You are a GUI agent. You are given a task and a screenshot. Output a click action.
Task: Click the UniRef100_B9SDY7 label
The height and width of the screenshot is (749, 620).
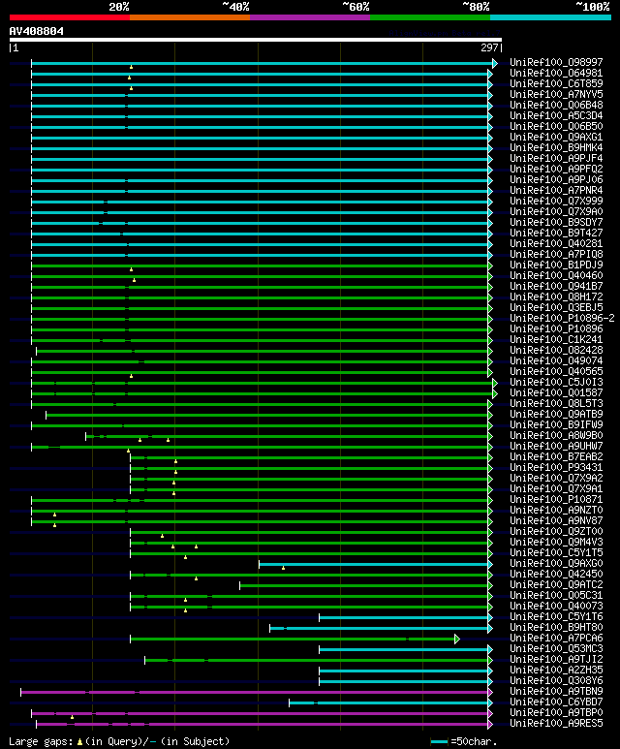(x=556, y=223)
